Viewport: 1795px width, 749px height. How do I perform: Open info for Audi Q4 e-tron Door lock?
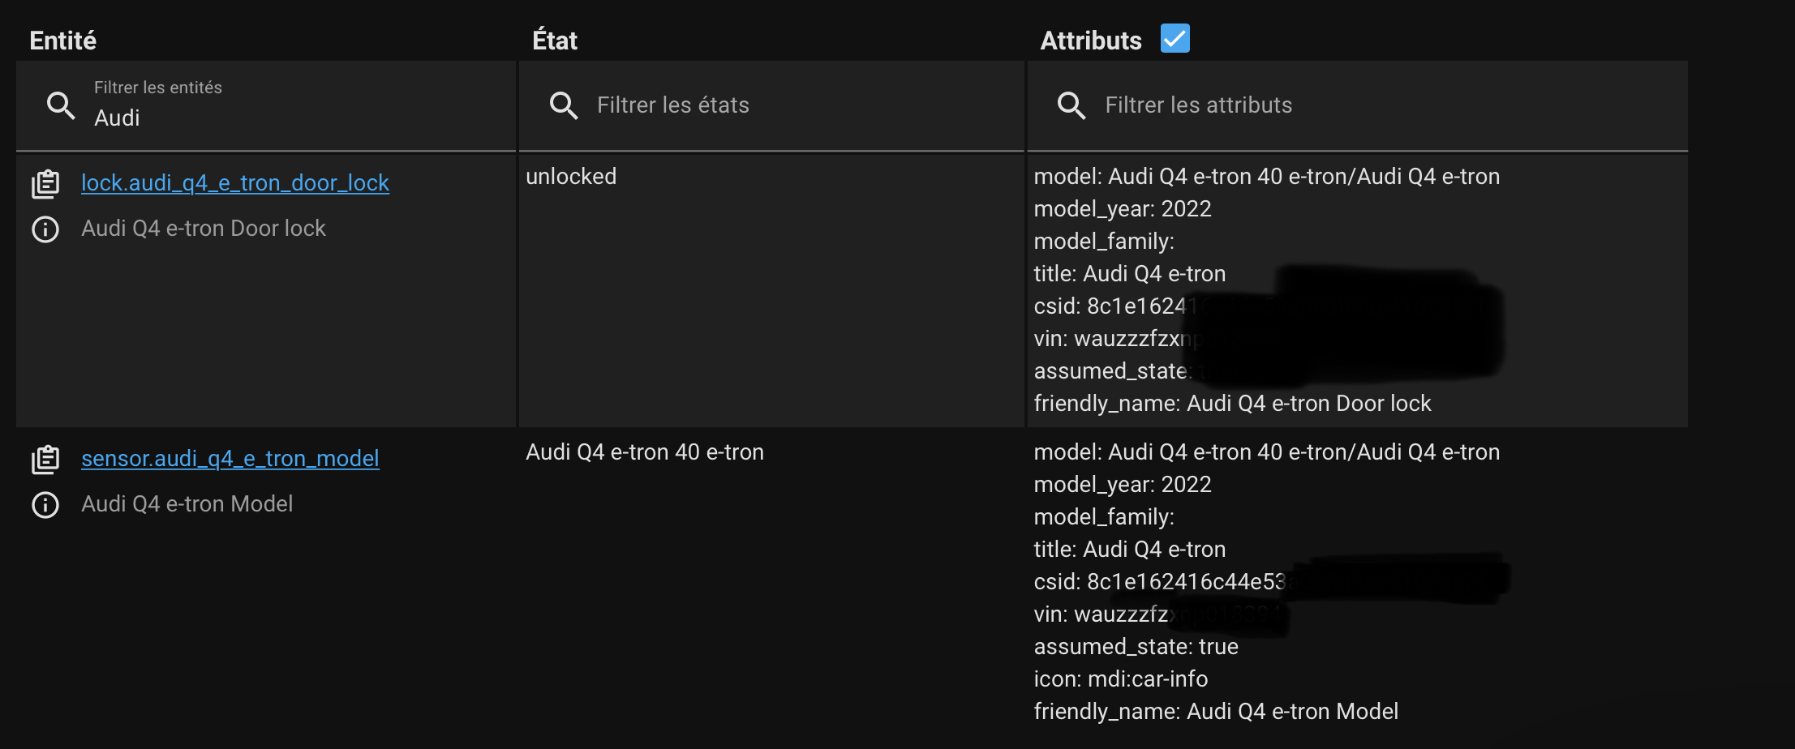click(45, 229)
